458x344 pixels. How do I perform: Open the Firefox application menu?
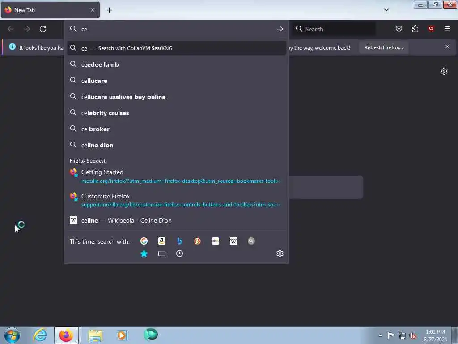[x=447, y=29]
